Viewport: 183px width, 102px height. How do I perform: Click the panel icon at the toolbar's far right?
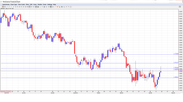(180, 7)
